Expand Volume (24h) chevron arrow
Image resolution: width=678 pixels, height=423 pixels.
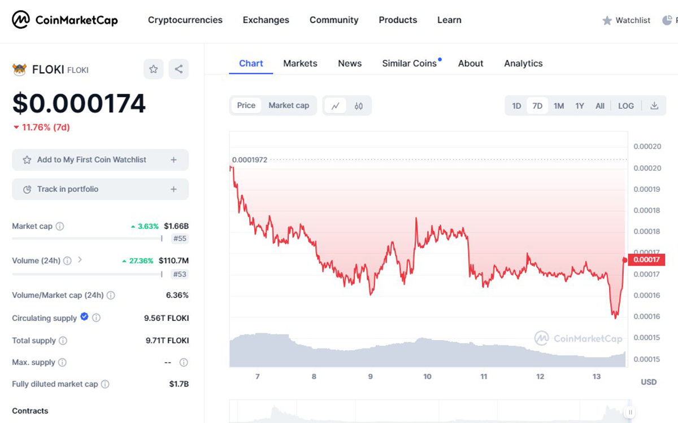pyautogui.click(x=80, y=260)
